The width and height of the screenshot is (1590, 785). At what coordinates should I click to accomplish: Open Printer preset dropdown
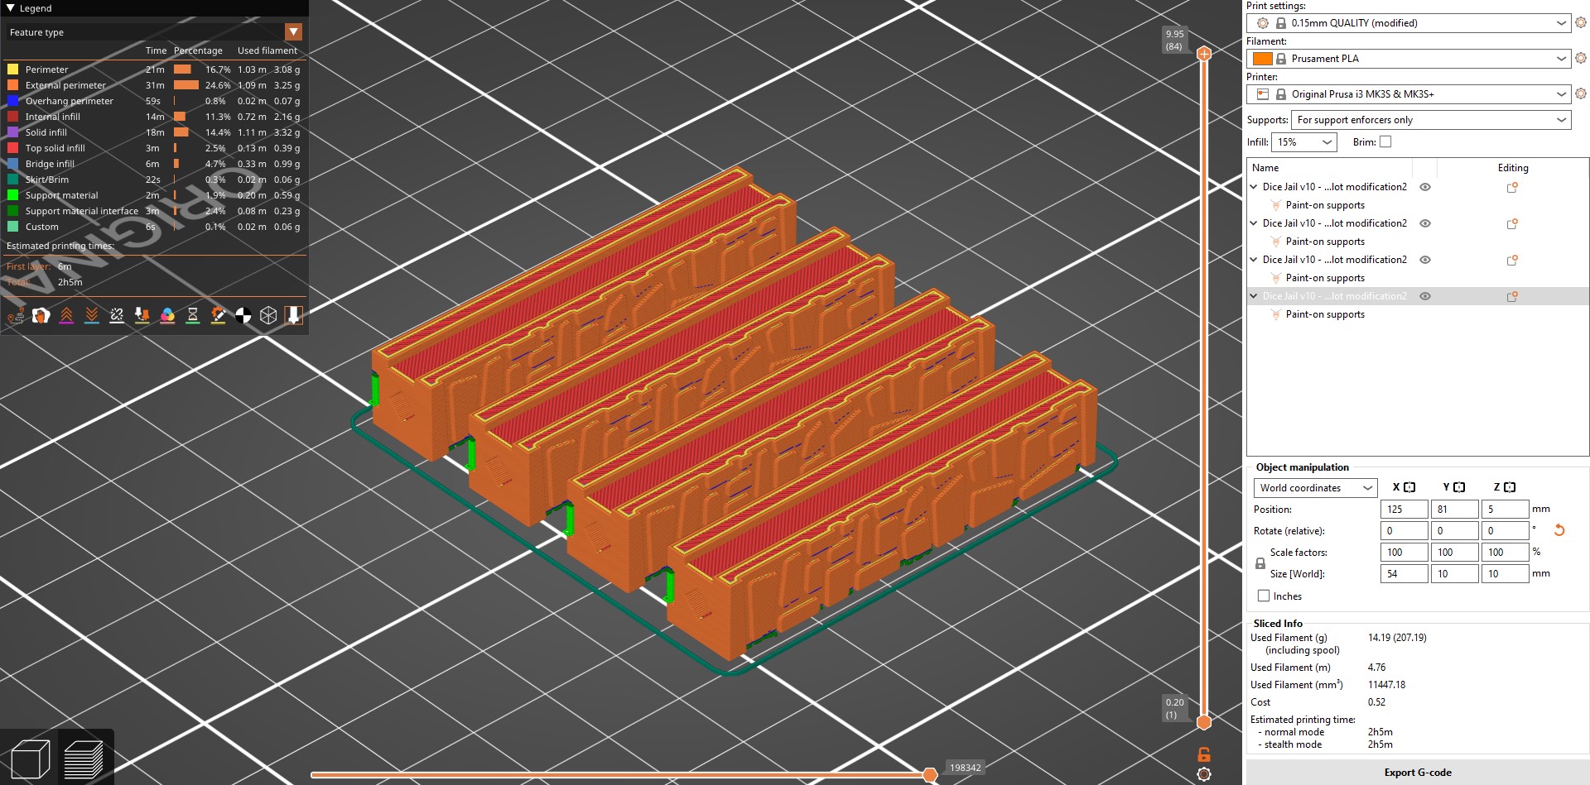tap(1408, 94)
